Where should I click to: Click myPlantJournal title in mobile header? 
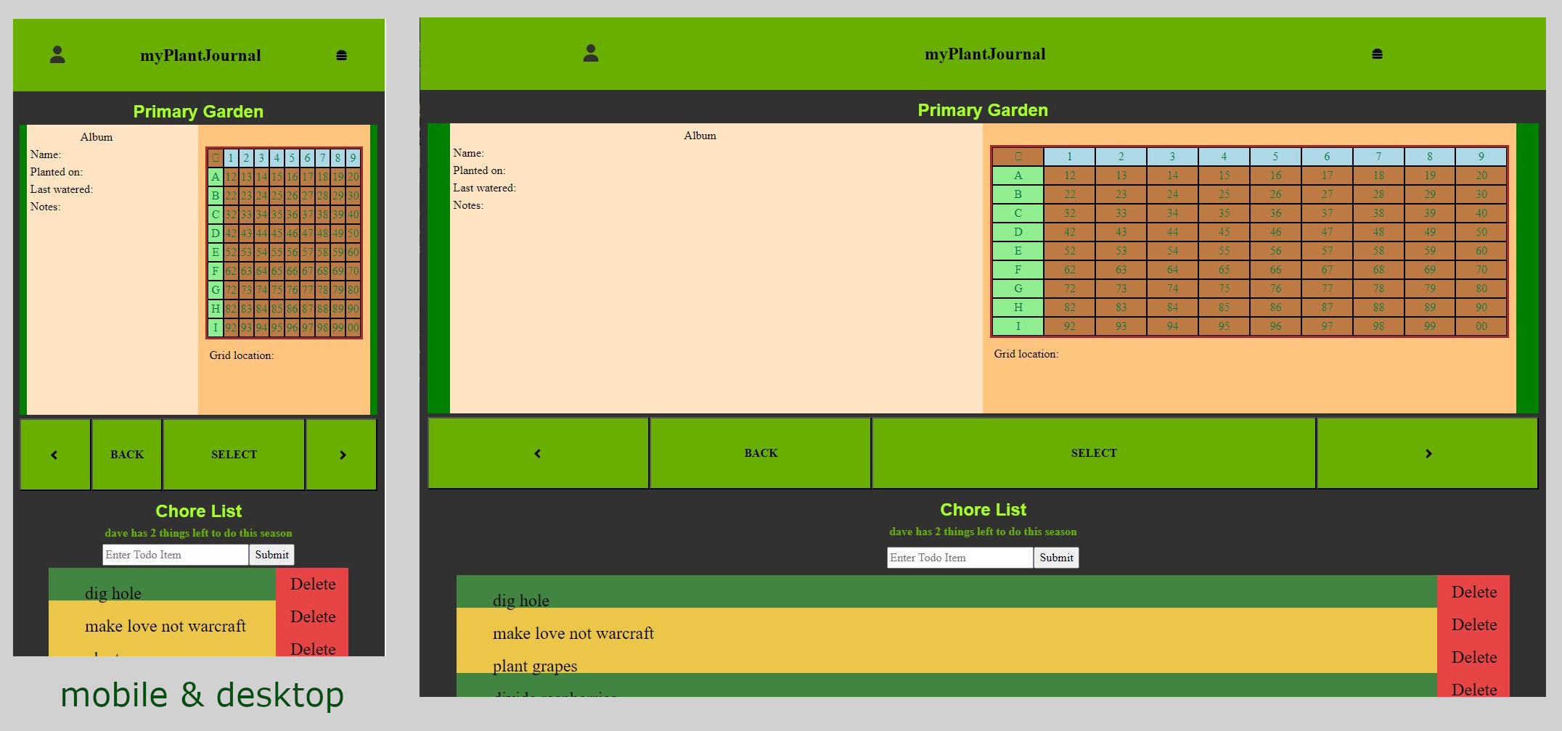(200, 56)
